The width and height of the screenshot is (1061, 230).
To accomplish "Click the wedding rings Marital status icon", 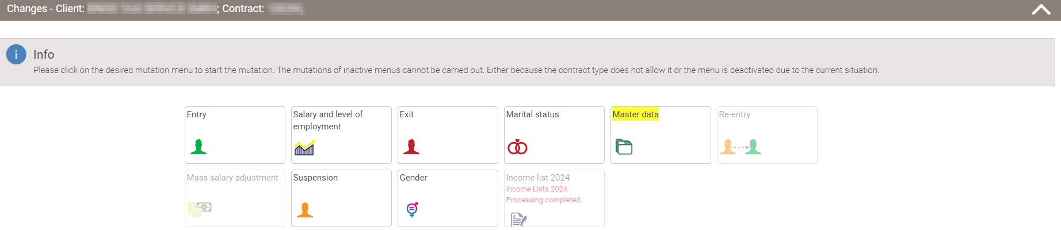I will (517, 148).
